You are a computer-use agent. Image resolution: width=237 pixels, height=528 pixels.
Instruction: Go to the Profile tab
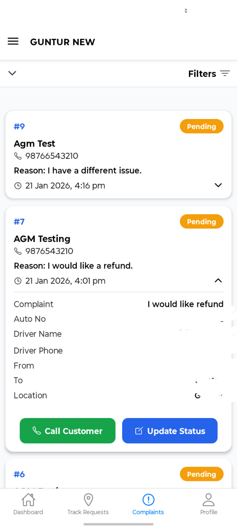[x=208, y=504]
